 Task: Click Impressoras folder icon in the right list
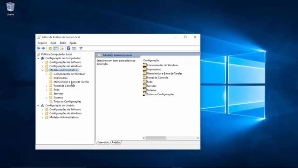pyautogui.click(x=145, y=70)
